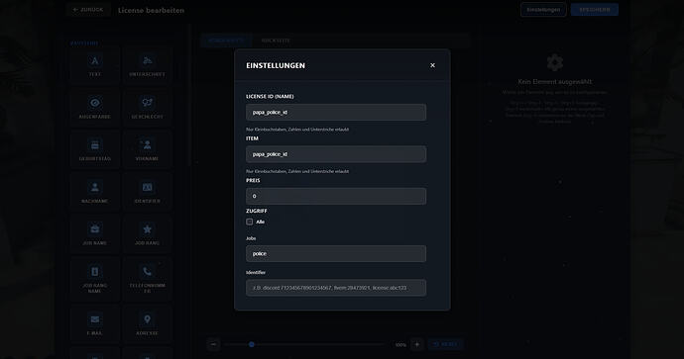684x359 pixels.
Task: Add the Job Rang Name element
Action: 94,279
